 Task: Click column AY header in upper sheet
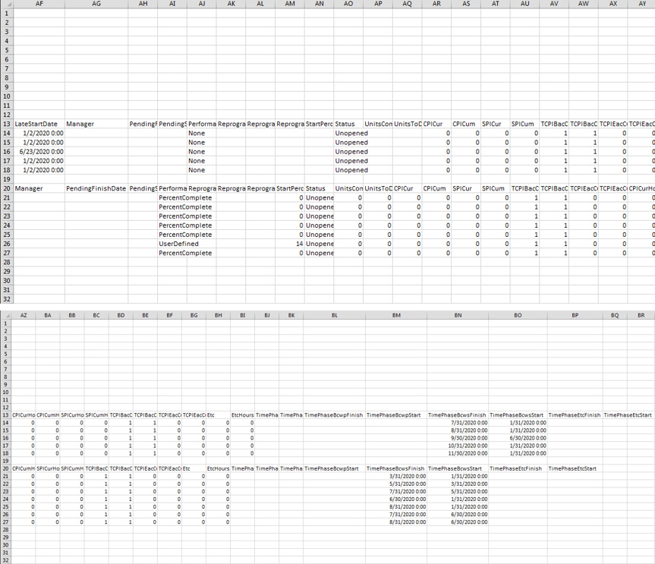coord(642,4)
